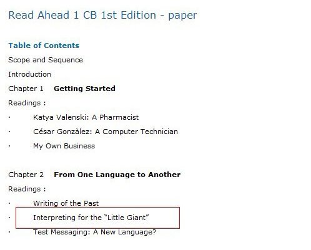
Task: Click the bullet before Katya Valenski
Action: click(9, 117)
